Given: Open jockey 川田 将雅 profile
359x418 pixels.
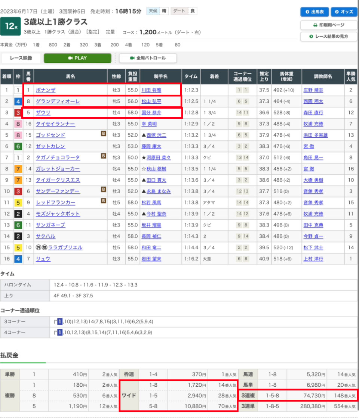Looking at the screenshot, I should point(152,90).
